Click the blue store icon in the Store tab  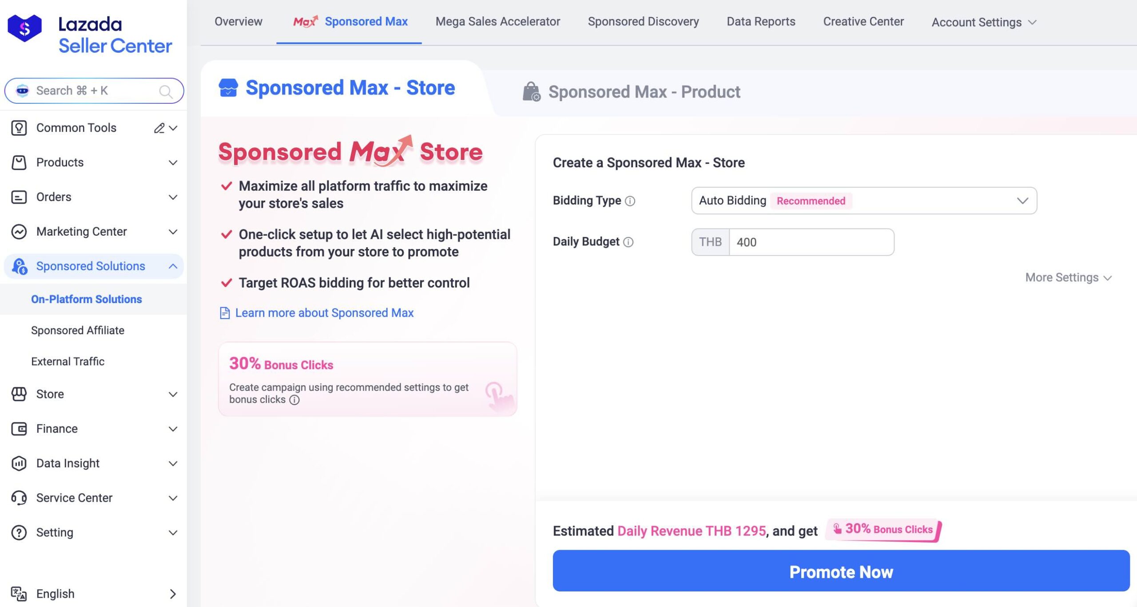[228, 88]
